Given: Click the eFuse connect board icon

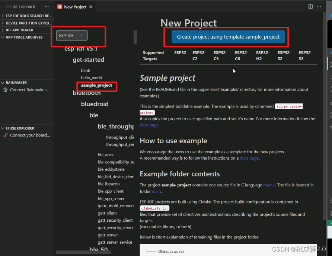Looking at the screenshot, I should 6,135.
